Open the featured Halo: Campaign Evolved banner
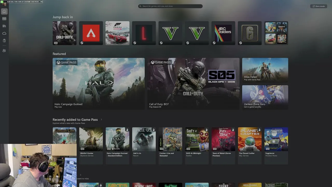 pos(99,84)
